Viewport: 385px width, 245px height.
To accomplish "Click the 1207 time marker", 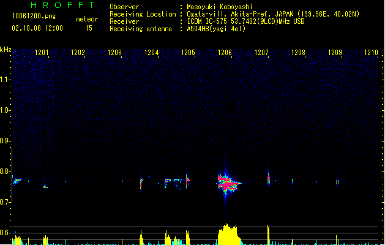I will tap(261, 53).
